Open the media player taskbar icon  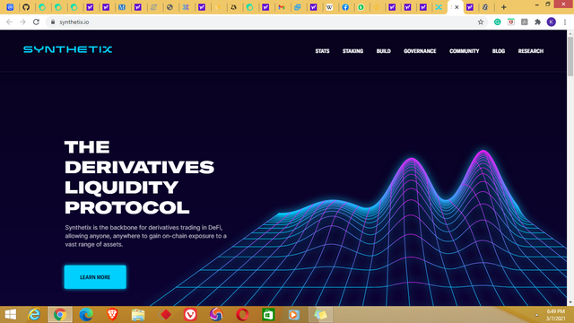pos(293,315)
